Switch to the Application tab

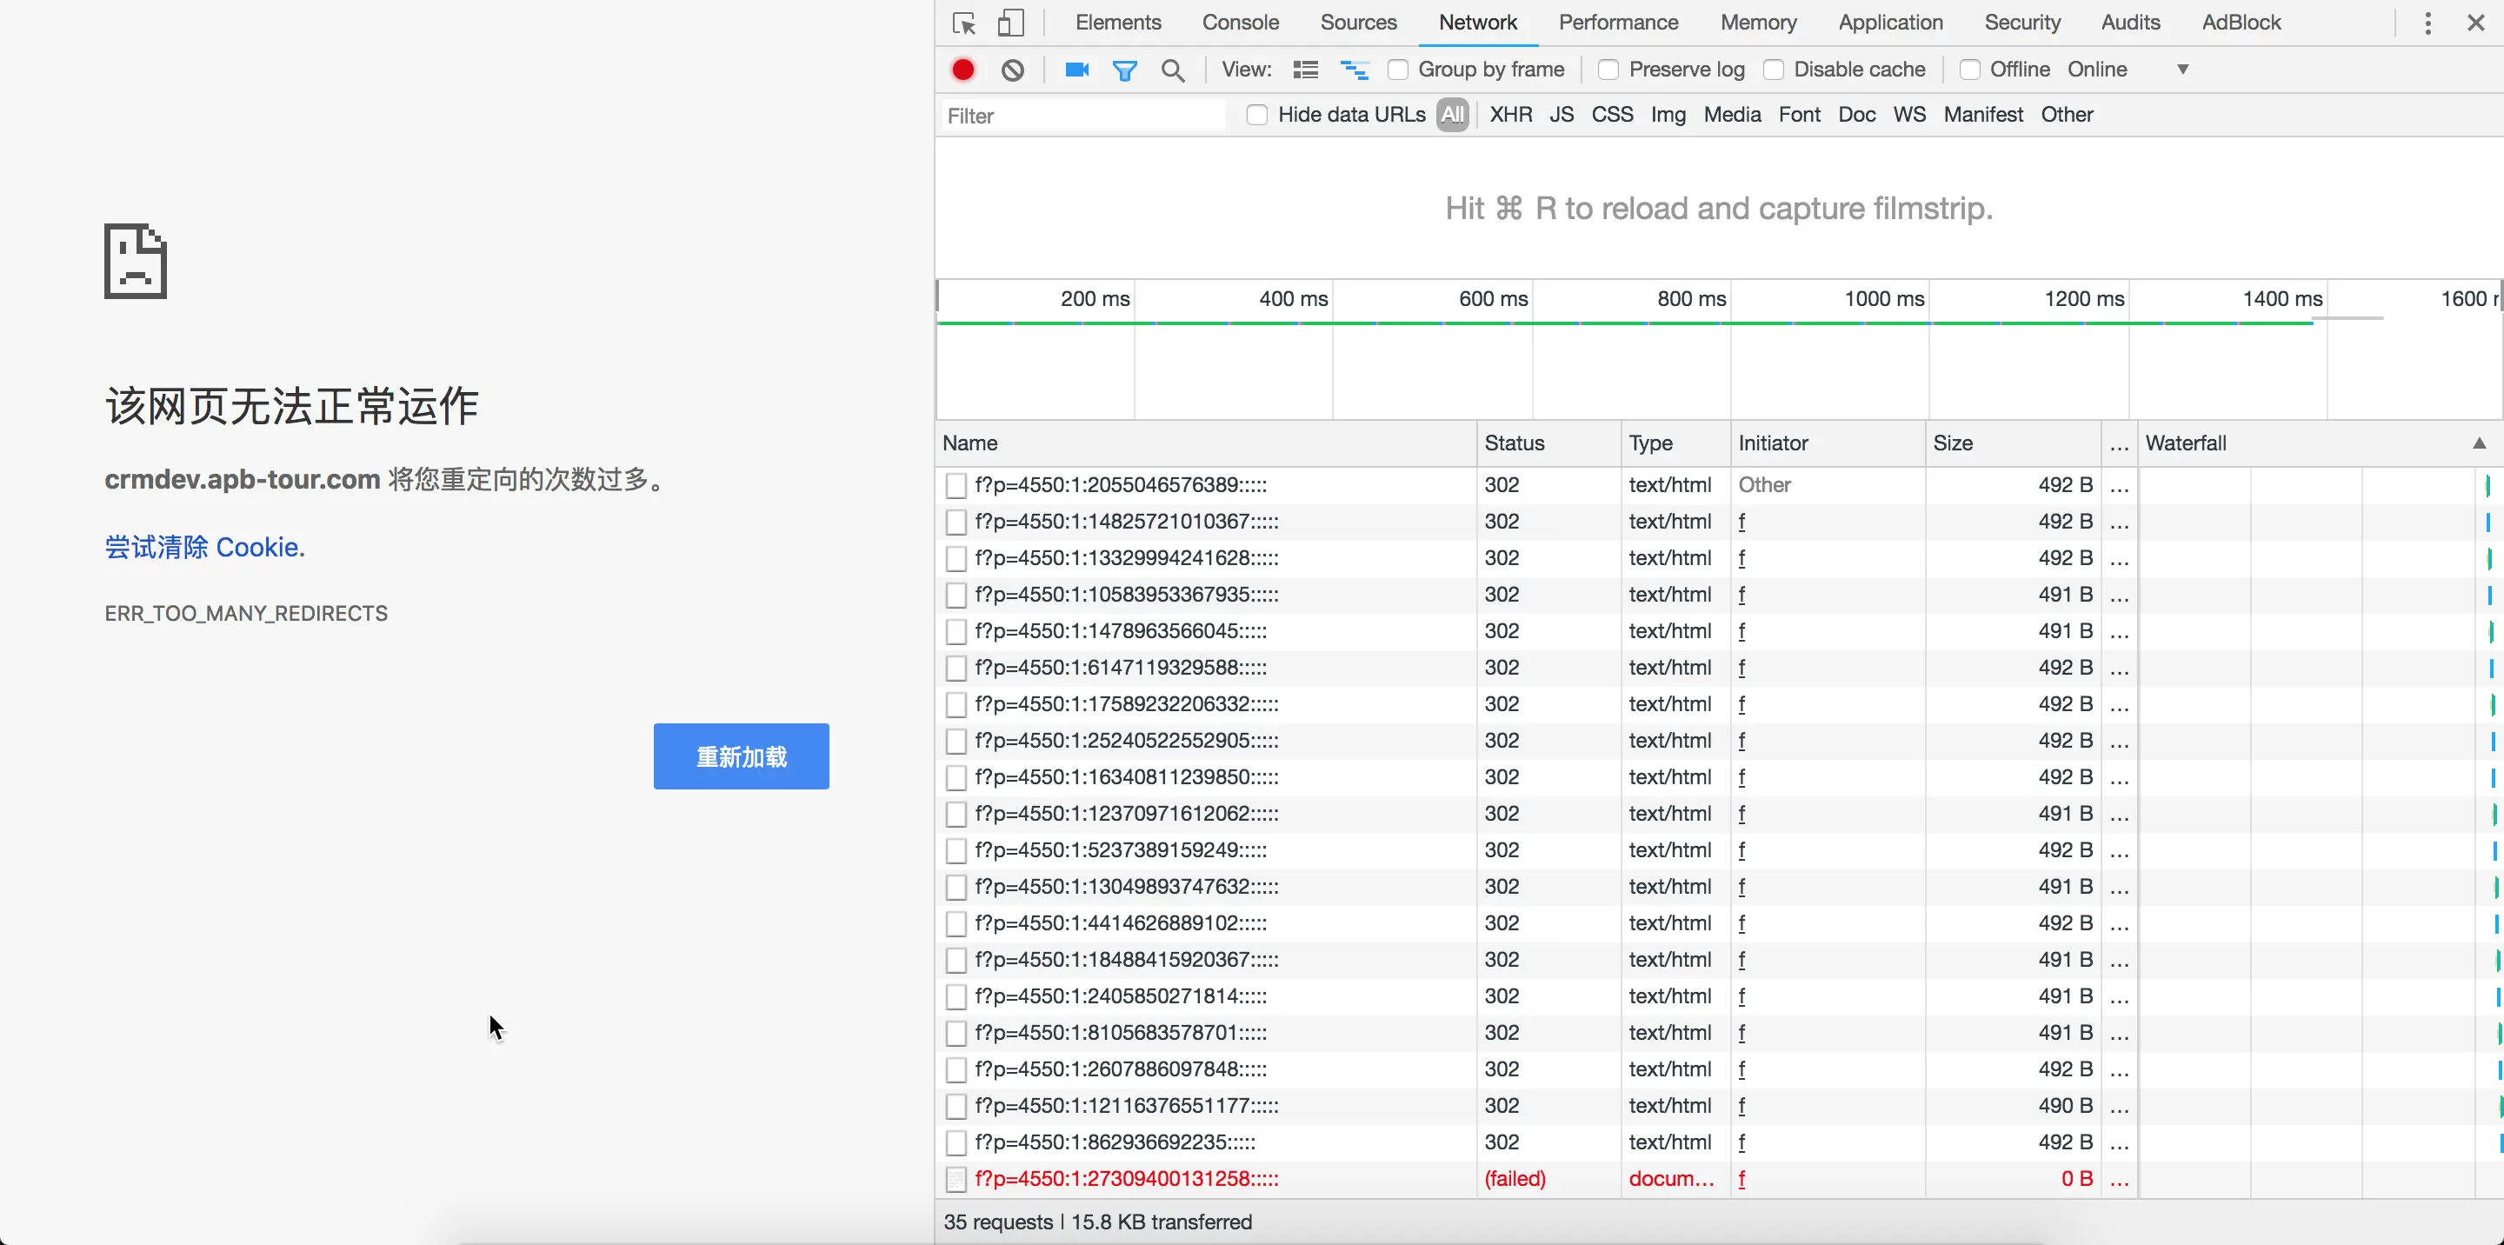1889,23
